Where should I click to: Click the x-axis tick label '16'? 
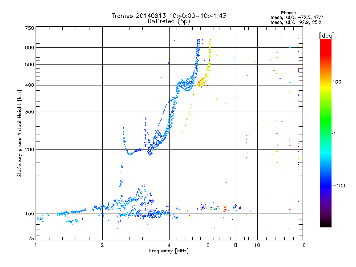pos(303,245)
